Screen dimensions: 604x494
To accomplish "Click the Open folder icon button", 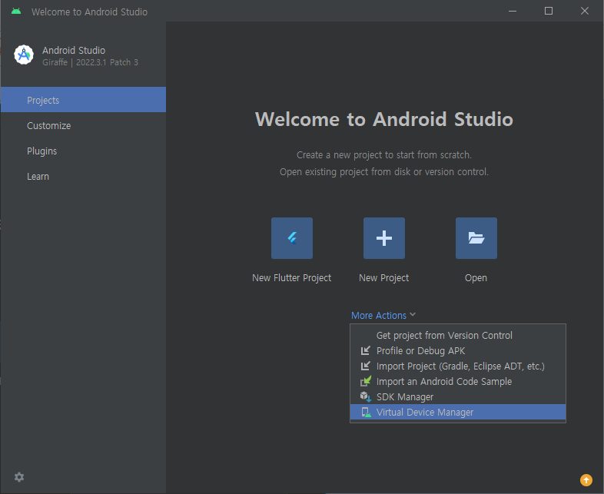I will pyautogui.click(x=476, y=238).
